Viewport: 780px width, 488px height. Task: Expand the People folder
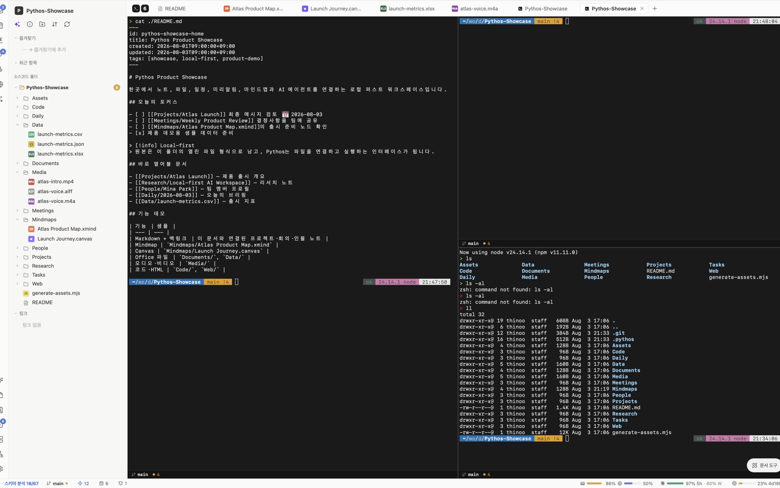[18, 248]
